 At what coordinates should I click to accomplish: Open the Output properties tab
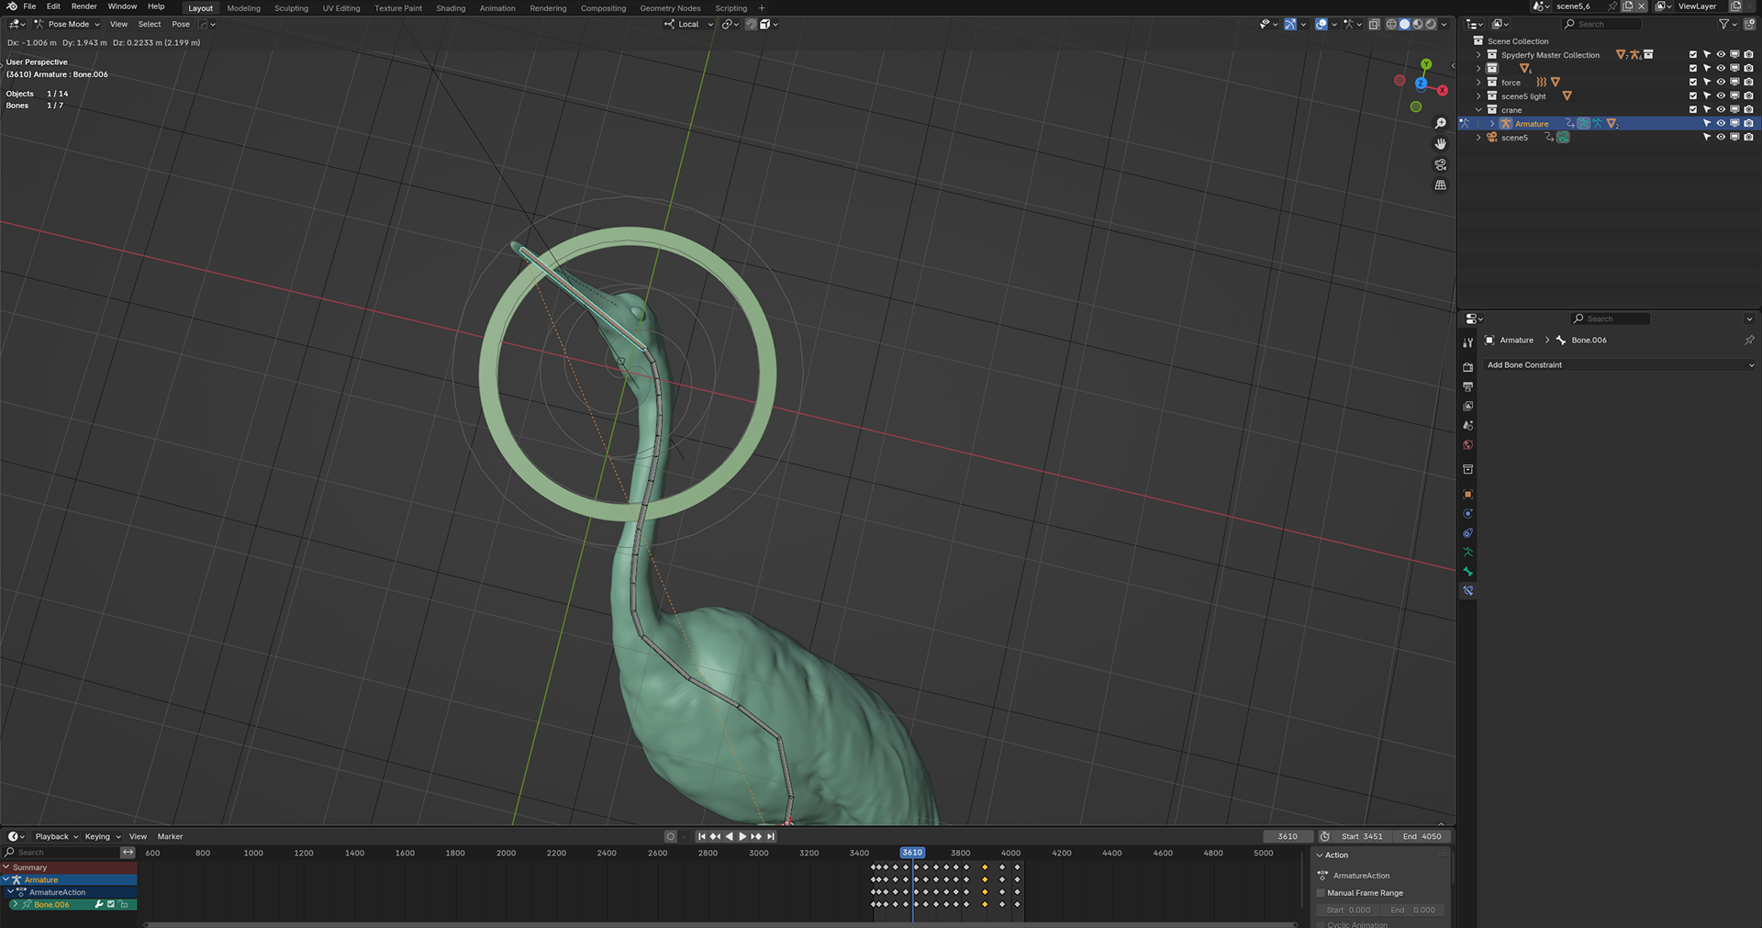(x=1467, y=386)
